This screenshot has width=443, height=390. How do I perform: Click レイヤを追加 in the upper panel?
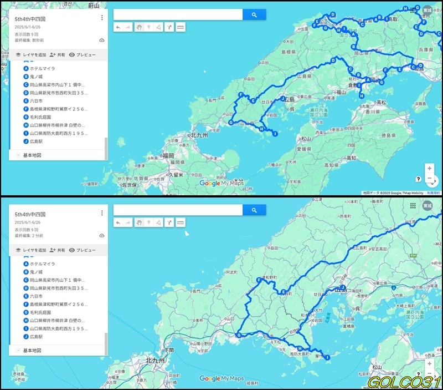31,55
